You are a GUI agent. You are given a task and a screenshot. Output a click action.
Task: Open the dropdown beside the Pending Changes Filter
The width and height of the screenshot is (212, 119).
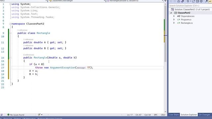click(191, 1)
